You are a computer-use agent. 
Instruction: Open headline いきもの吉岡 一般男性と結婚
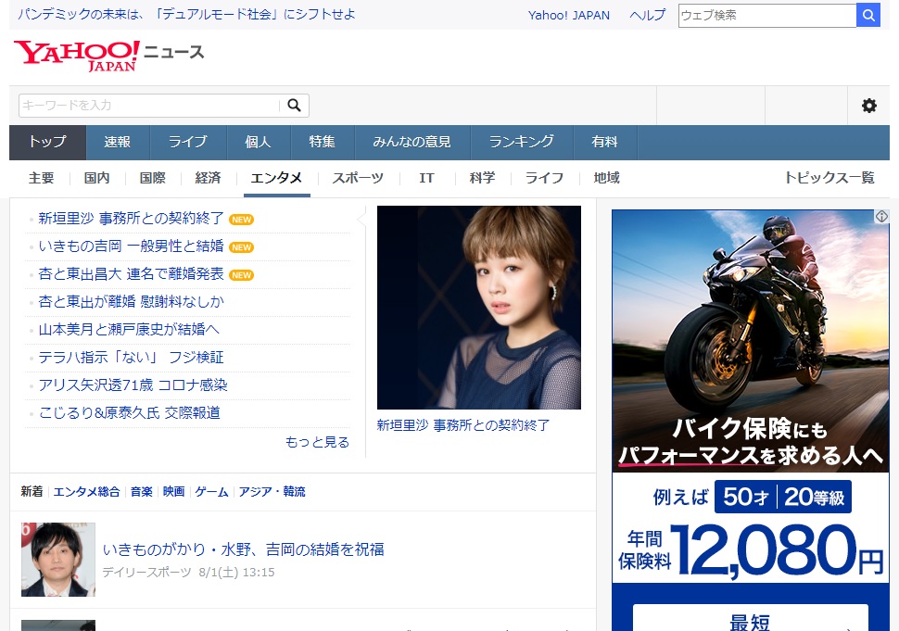(132, 246)
